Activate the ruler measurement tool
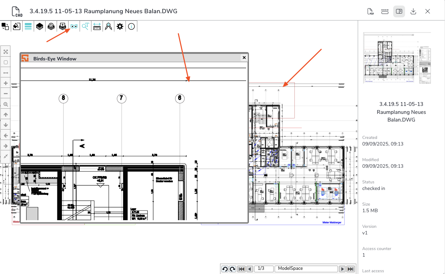Screen dimensions: 445x274 pos(97,26)
